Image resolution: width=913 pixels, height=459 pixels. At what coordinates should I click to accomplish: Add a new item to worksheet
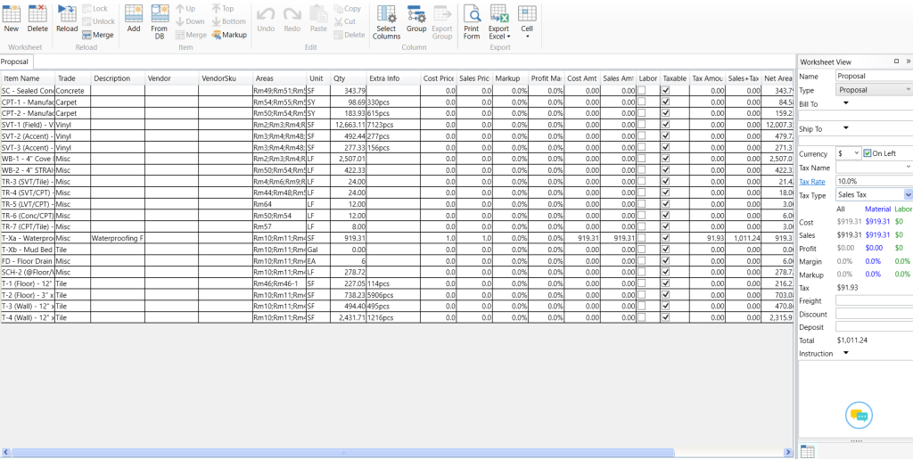click(x=134, y=18)
